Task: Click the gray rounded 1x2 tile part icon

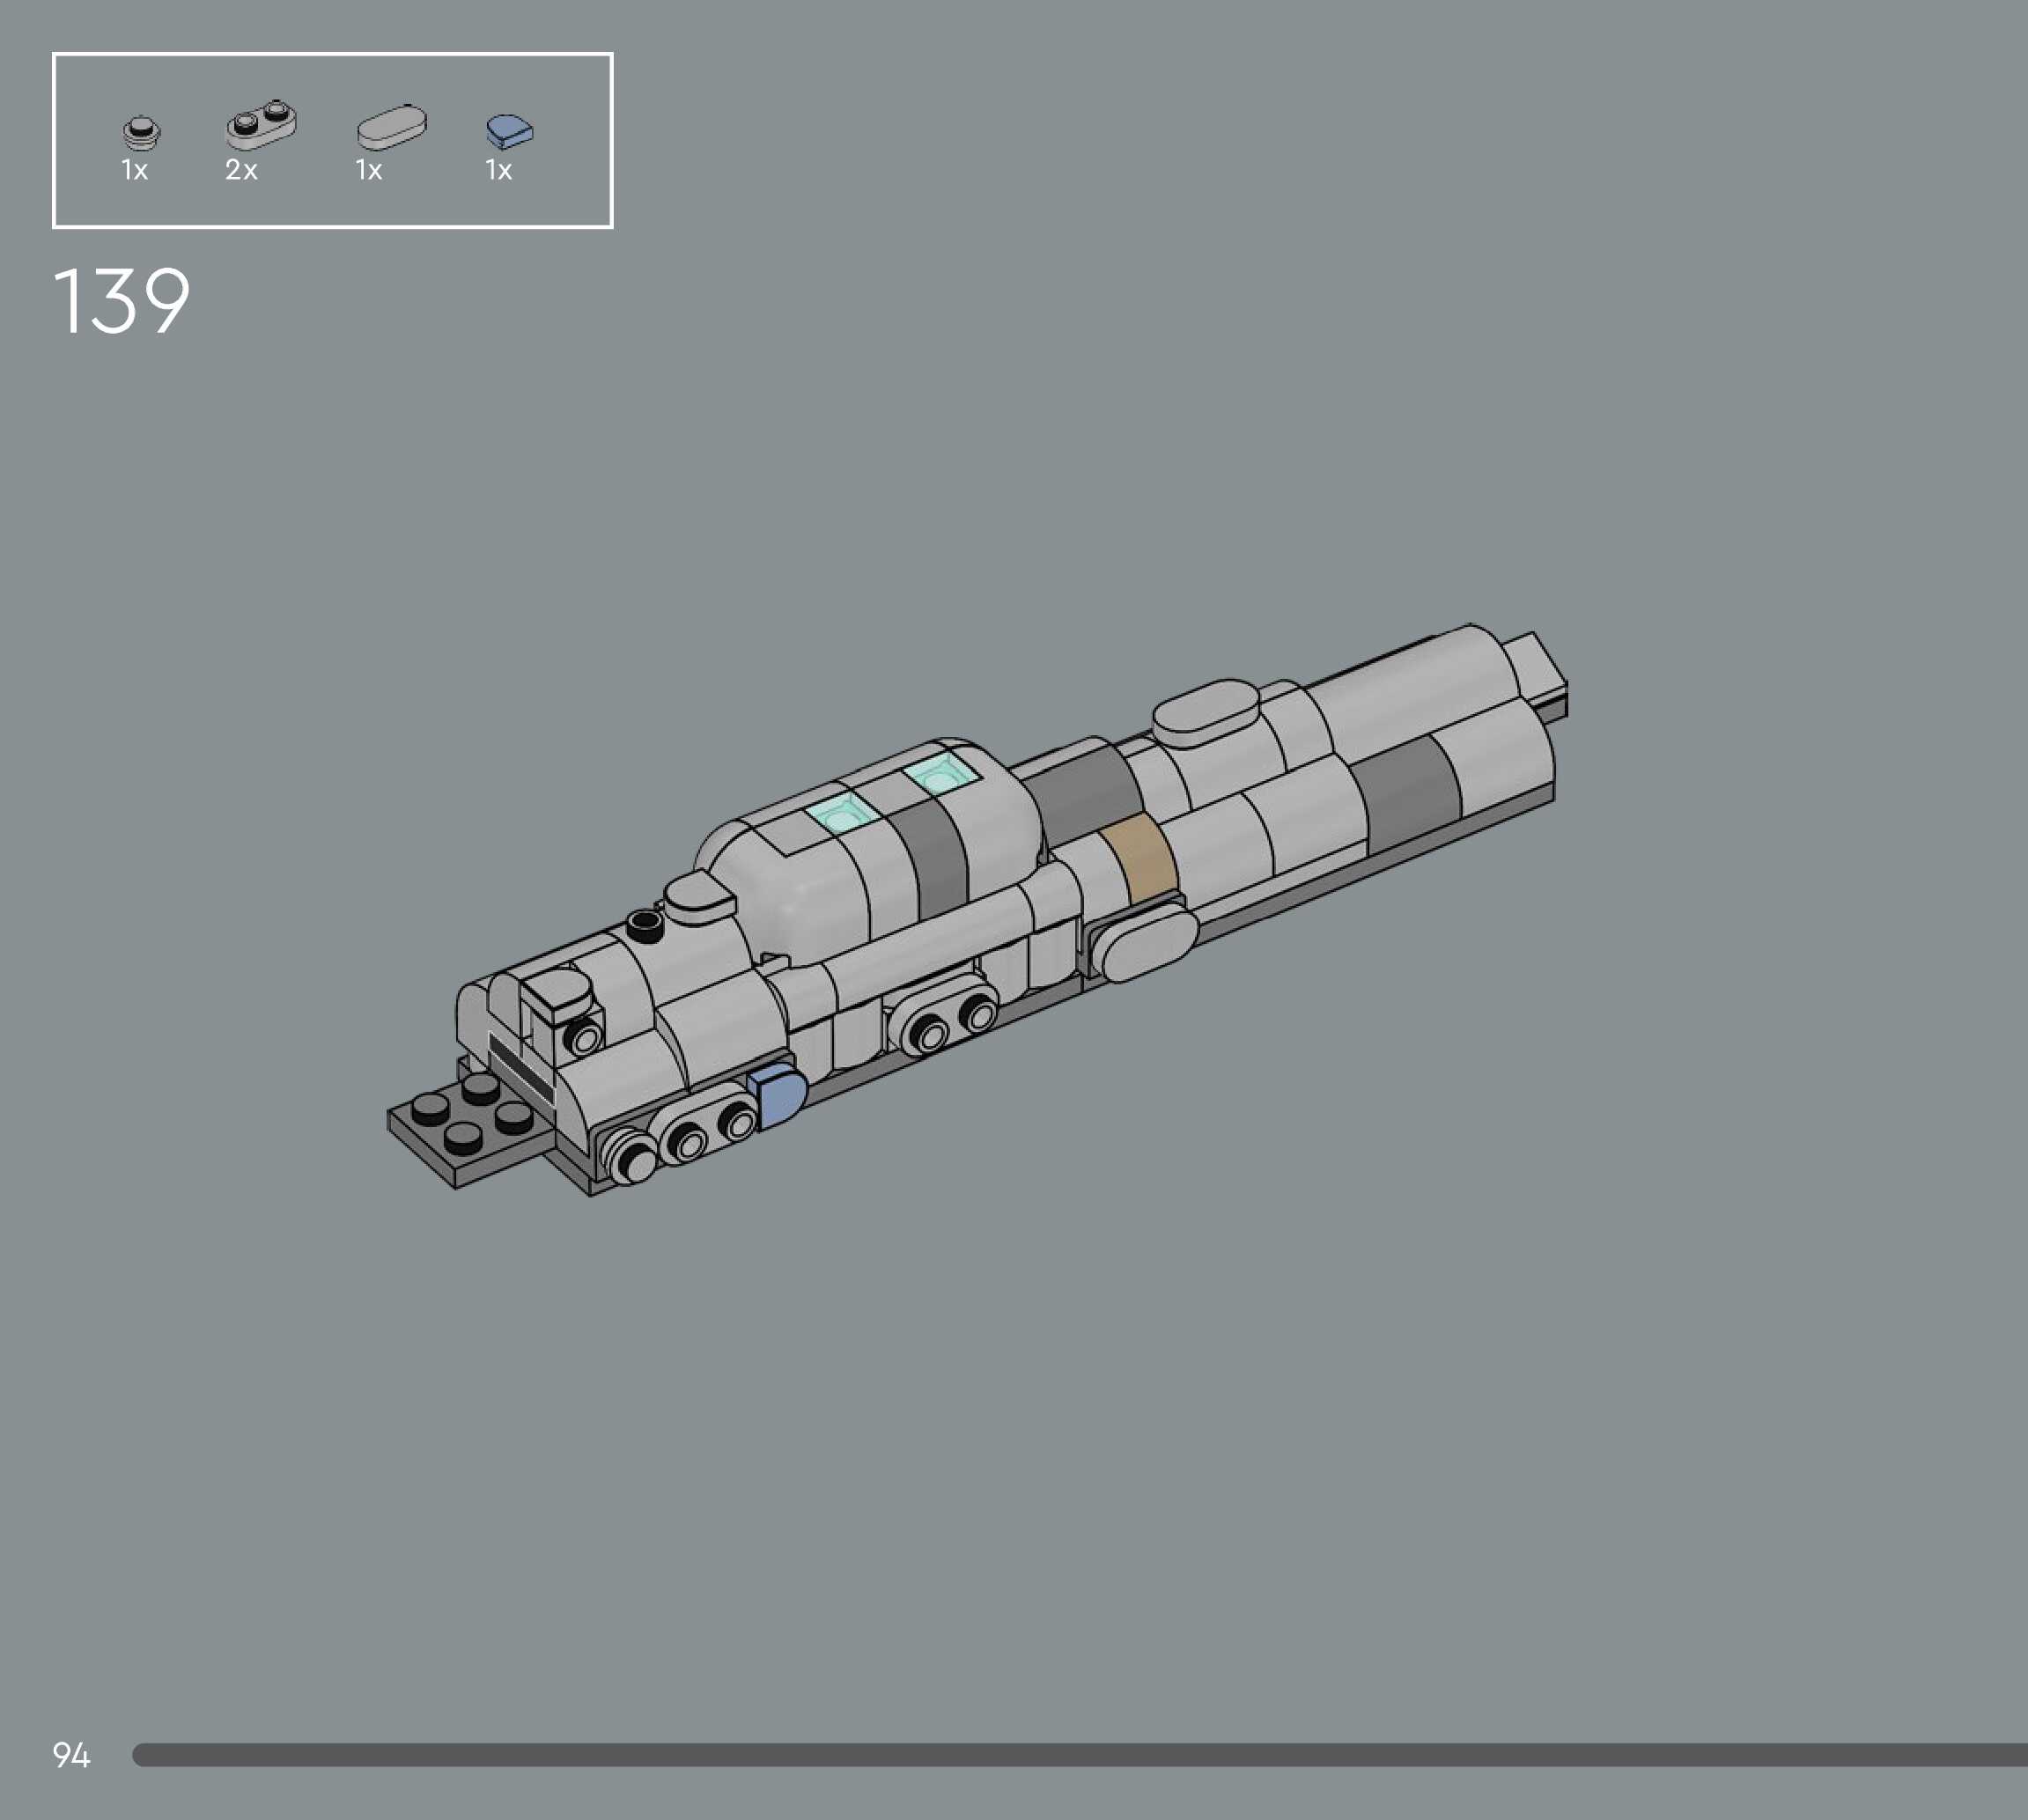Action: (x=392, y=127)
